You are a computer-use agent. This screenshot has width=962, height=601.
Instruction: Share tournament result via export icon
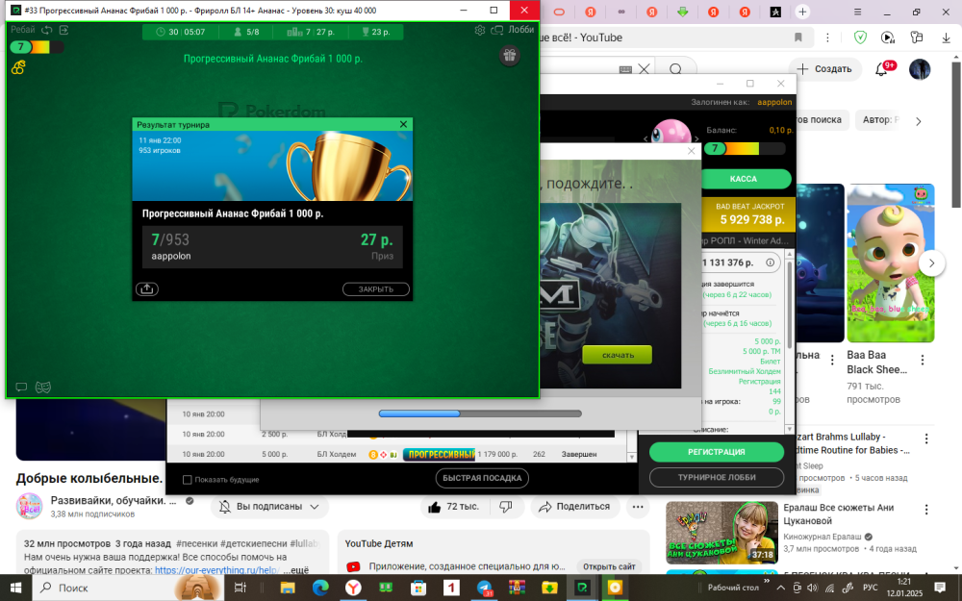[147, 288]
